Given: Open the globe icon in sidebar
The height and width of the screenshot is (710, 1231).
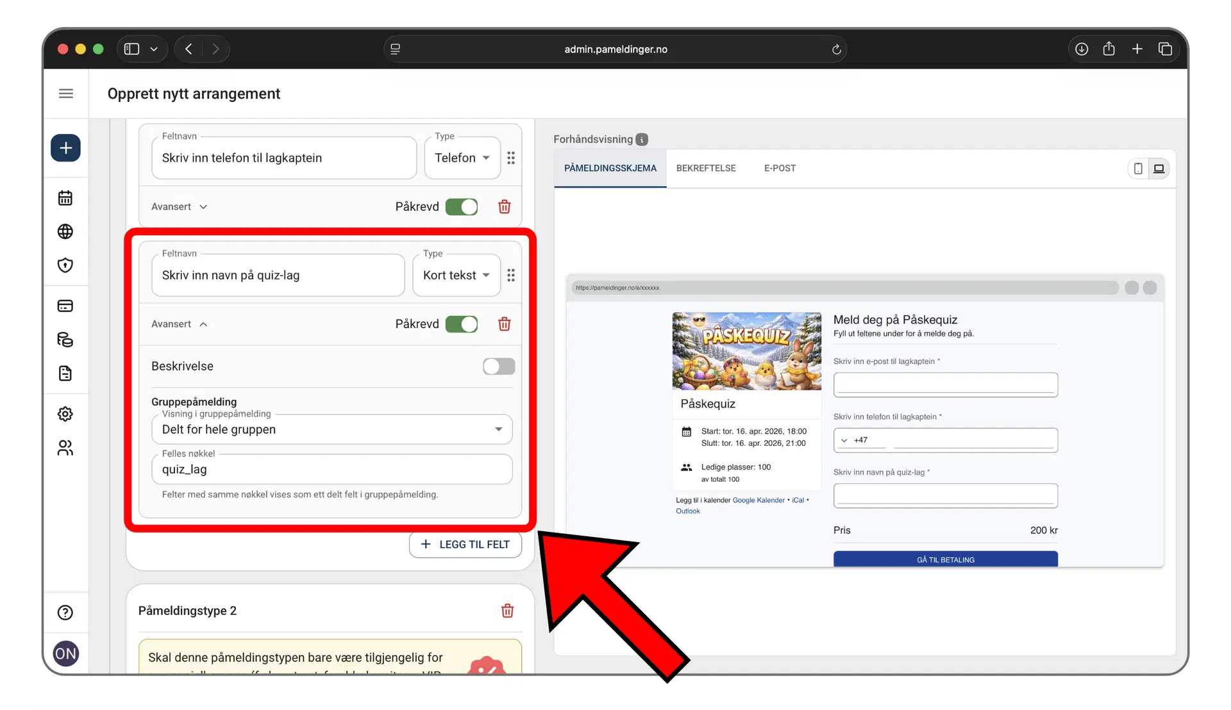Looking at the screenshot, I should click(65, 231).
